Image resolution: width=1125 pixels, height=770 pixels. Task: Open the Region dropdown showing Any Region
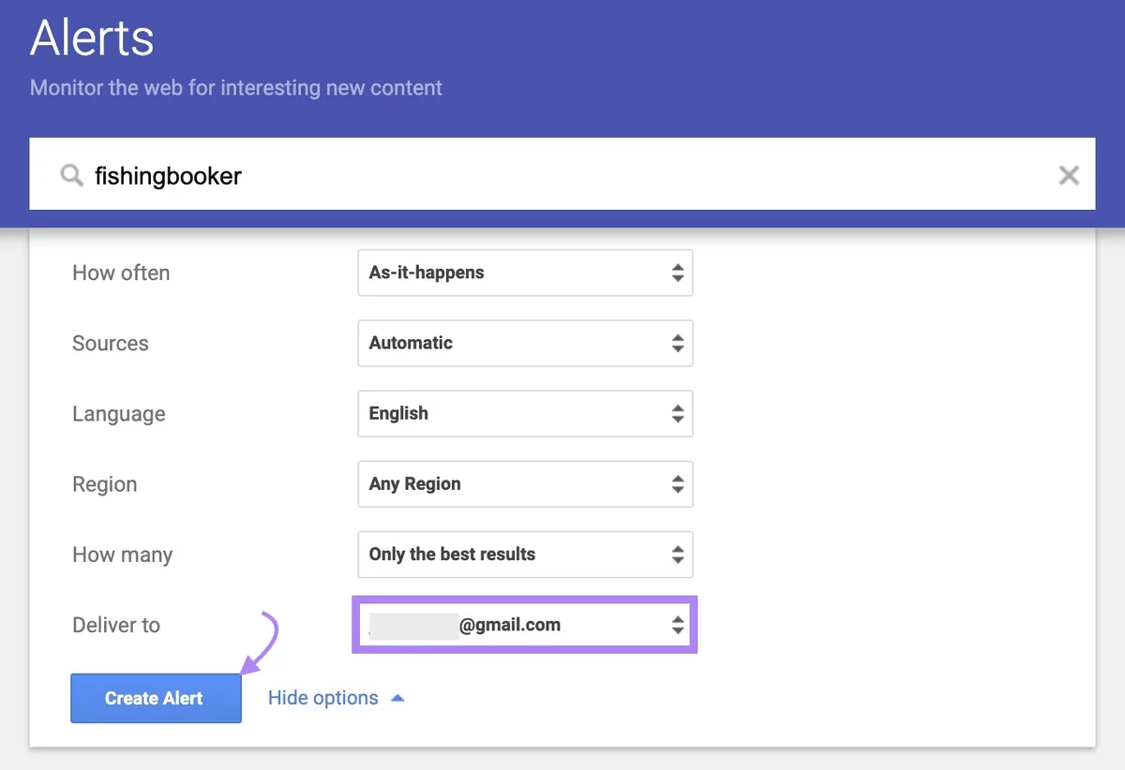tap(525, 484)
